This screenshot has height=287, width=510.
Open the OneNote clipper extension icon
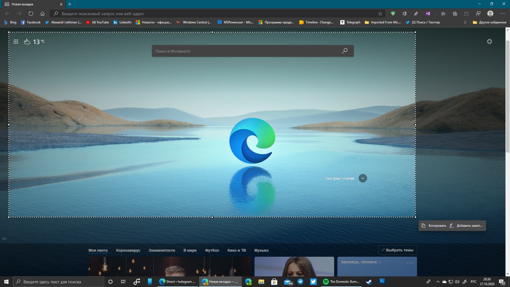428,14
